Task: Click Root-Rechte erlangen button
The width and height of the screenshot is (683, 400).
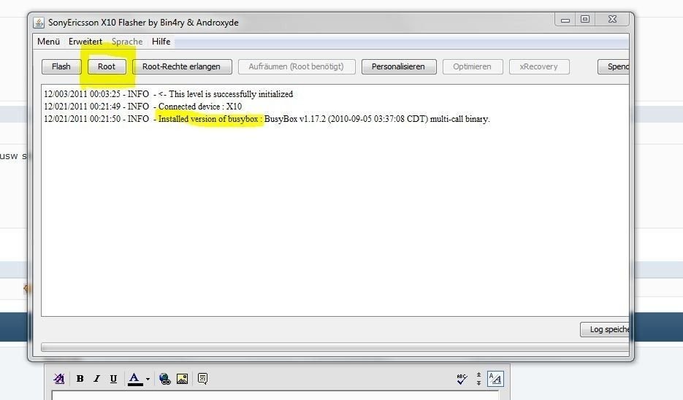Action: [x=182, y=66]
